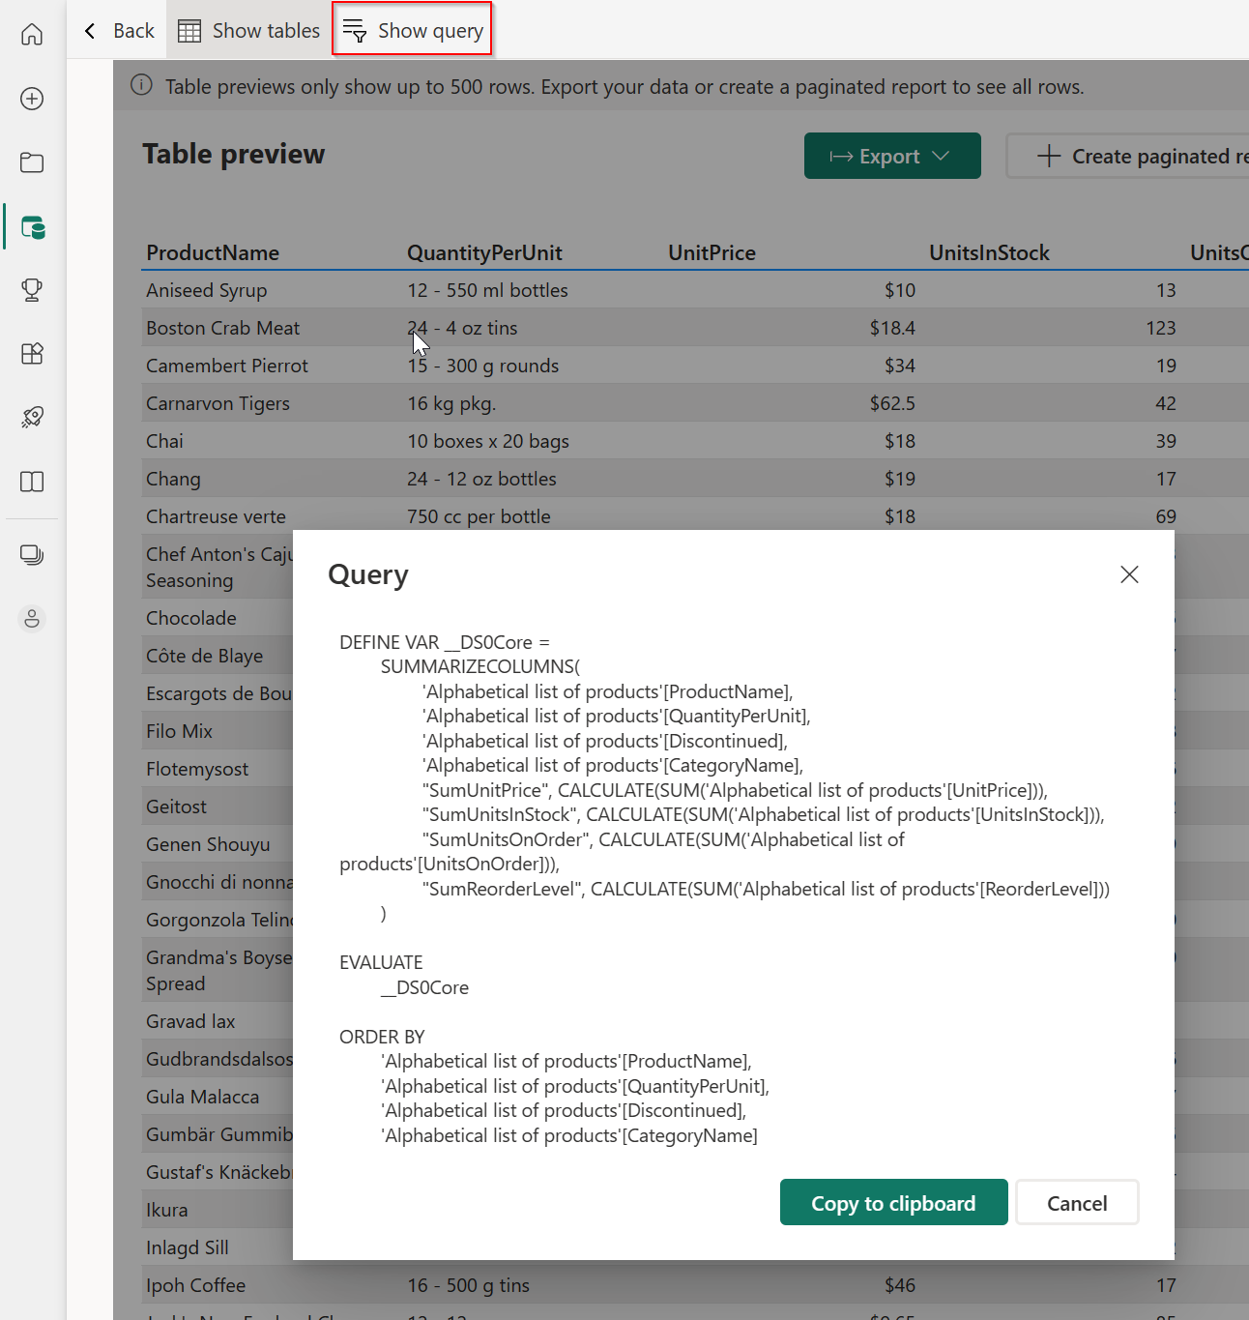Screen dimensions: 1249x1320
Task: Click the UnitsInStock column header
Action: click(x=989, y=252)
